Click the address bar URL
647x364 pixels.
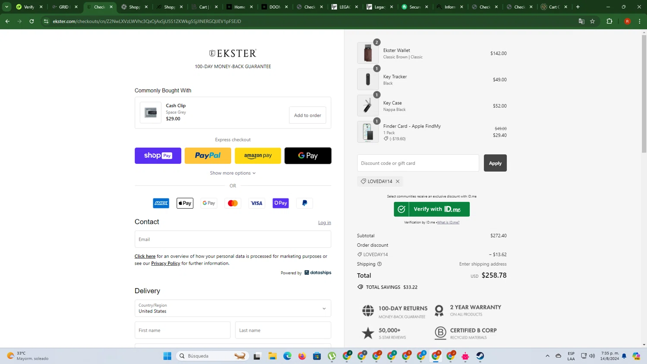(x=147, y=21)
